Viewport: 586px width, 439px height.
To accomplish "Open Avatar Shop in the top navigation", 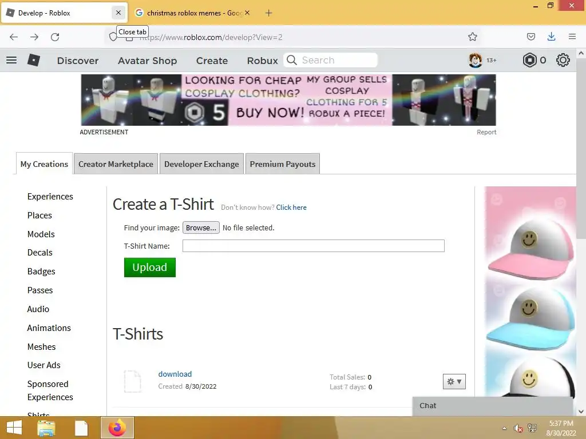I will pos(147,61).
